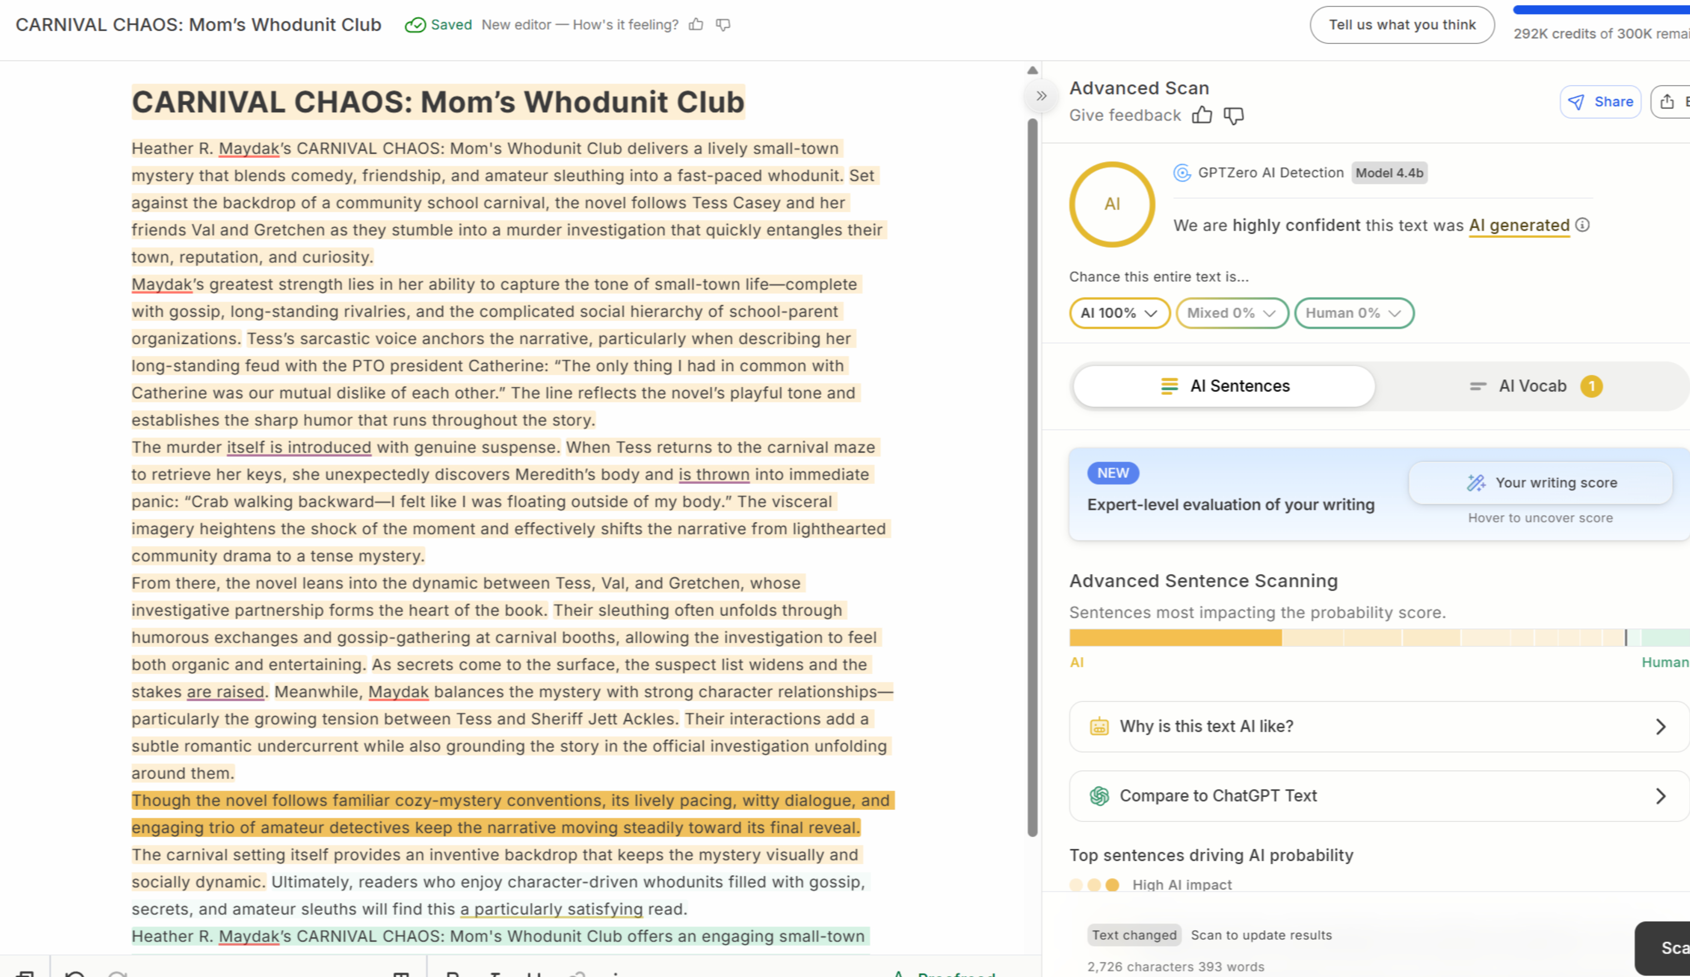Collapse the scan panel with double chevron

[x=1041, y=96]
